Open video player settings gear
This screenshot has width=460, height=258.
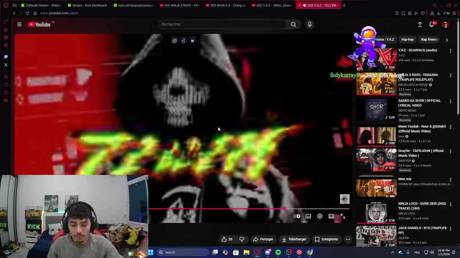click(320, 216)
